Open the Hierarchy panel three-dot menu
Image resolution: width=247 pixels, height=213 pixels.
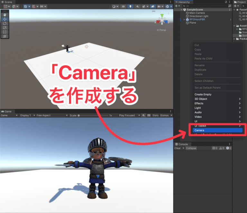(230, 2)
